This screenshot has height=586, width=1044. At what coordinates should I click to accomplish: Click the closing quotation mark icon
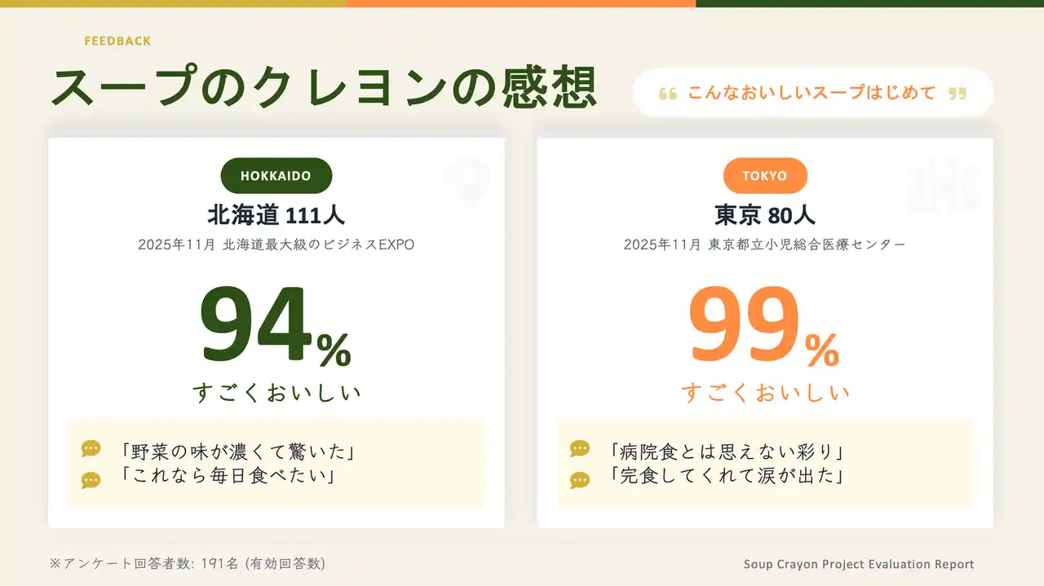point(958,94)
